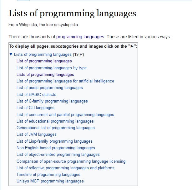Open Generational list of programming languages

(56, 128)
